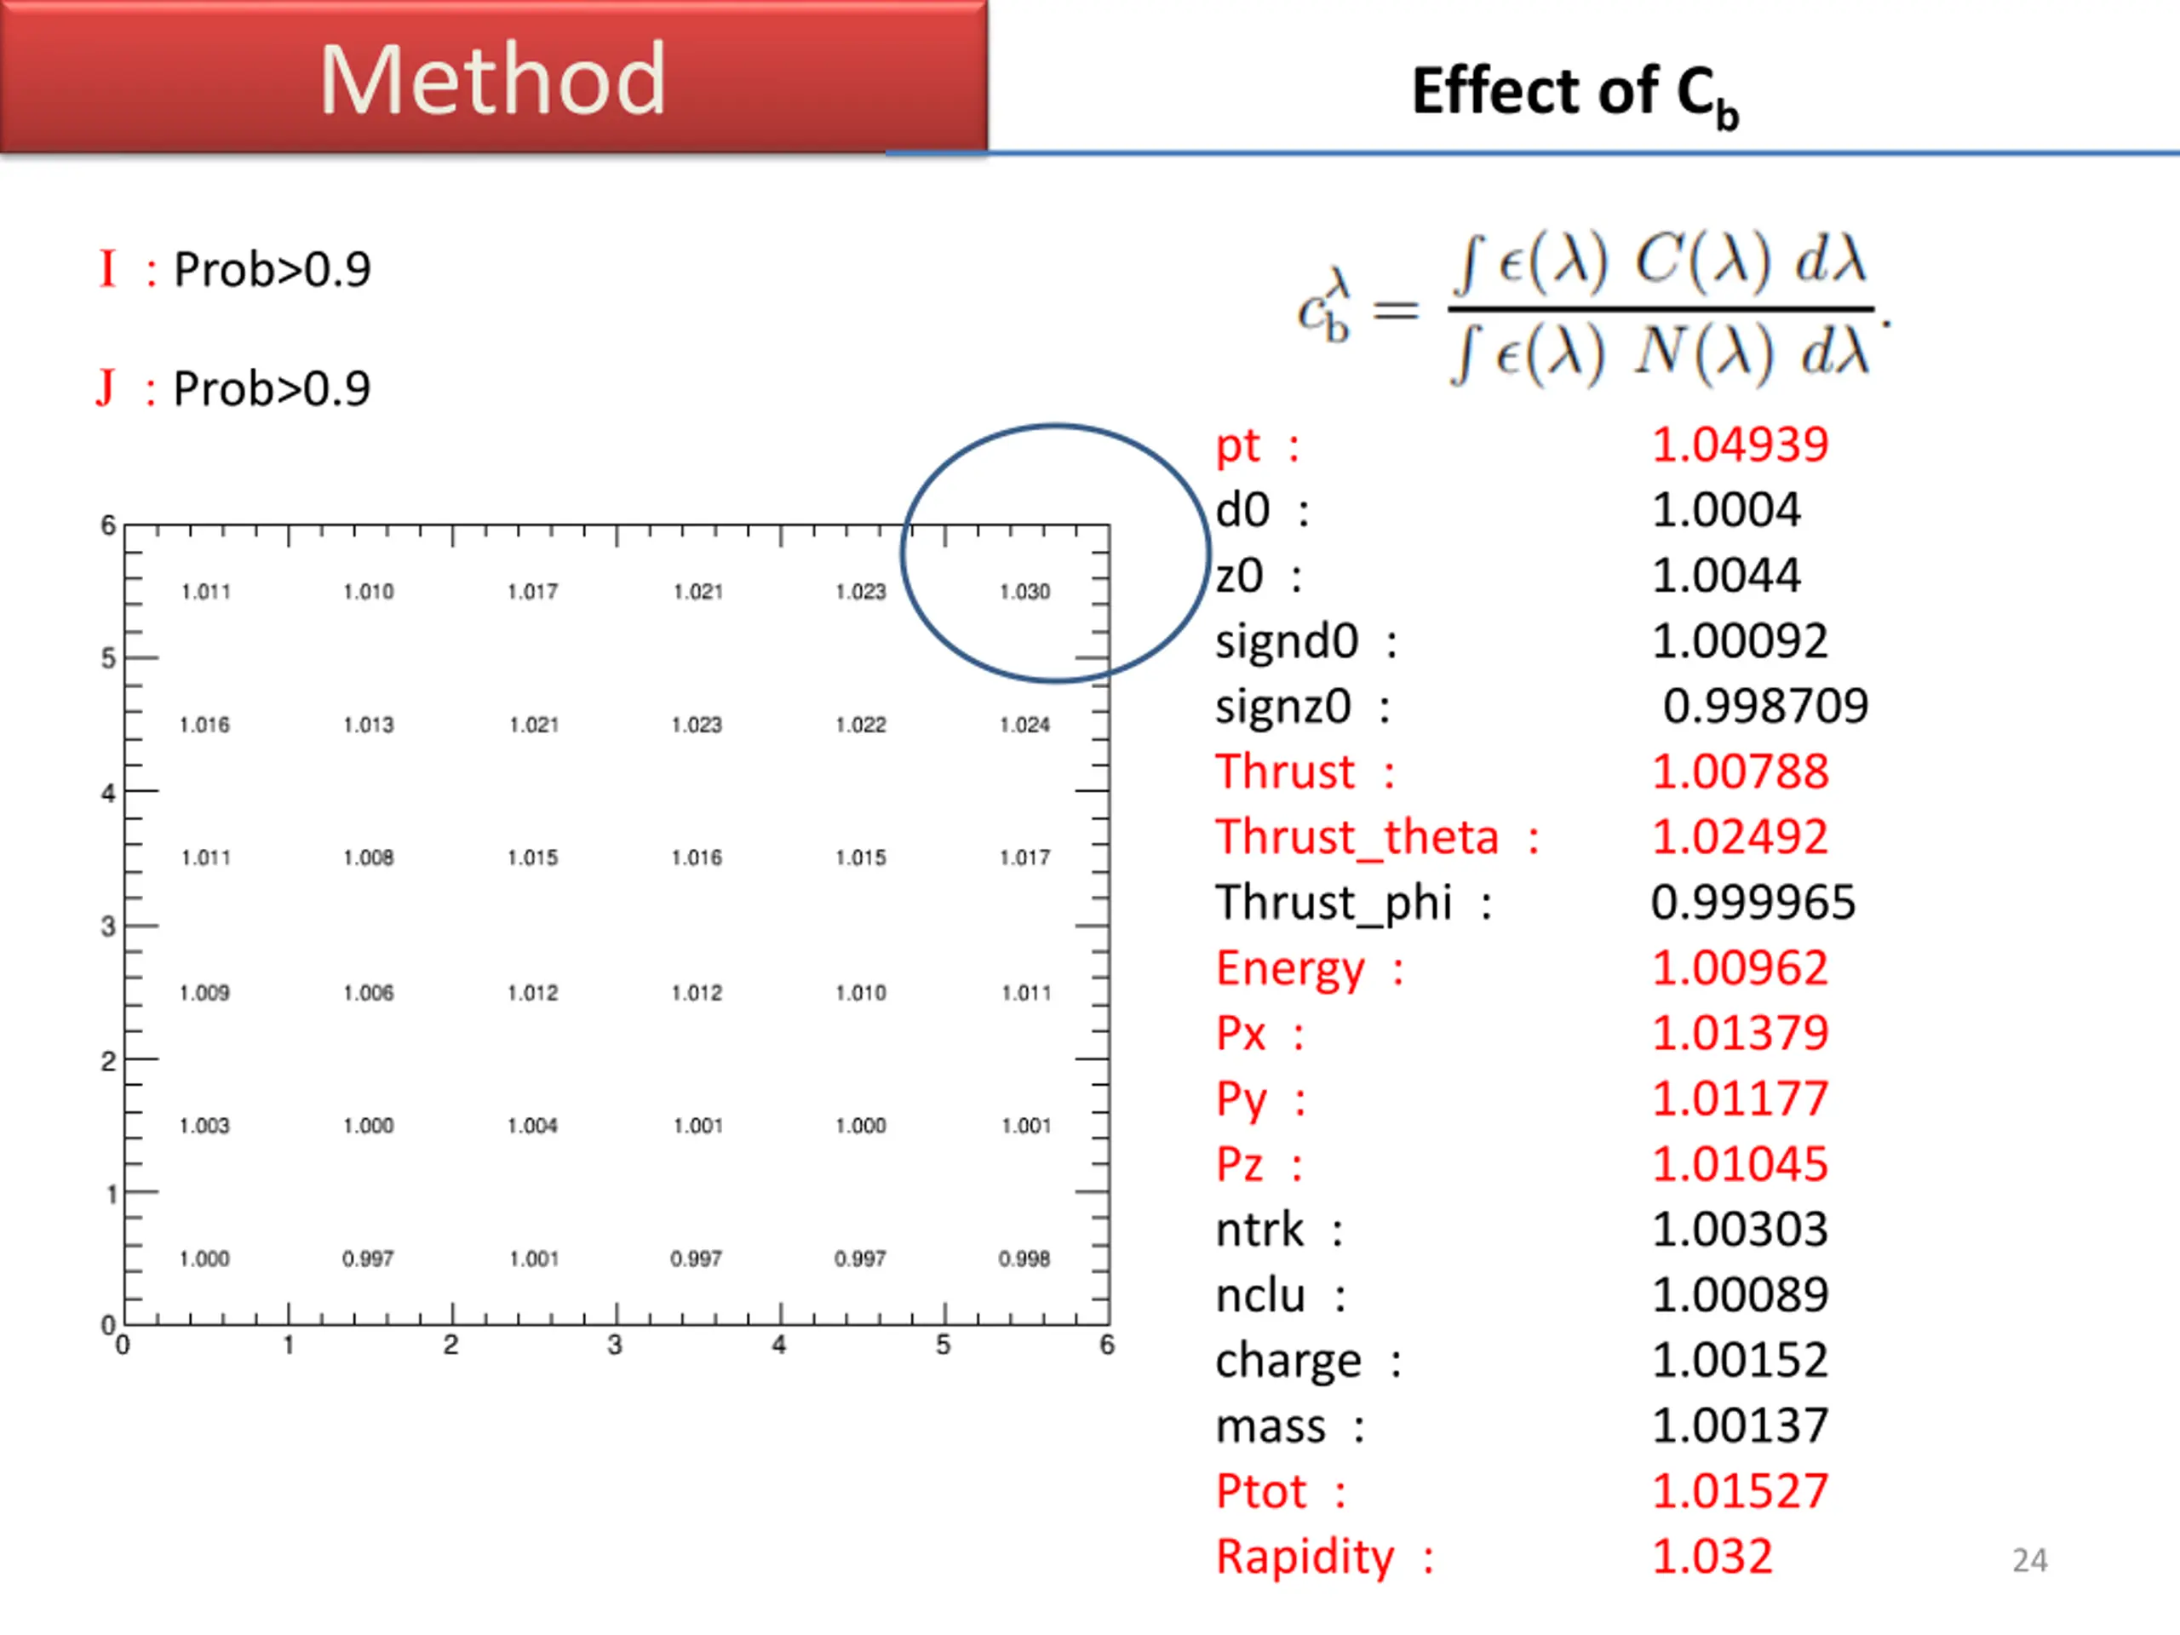Click the 1.000 bottom-left grid cell

(204, 1259)
